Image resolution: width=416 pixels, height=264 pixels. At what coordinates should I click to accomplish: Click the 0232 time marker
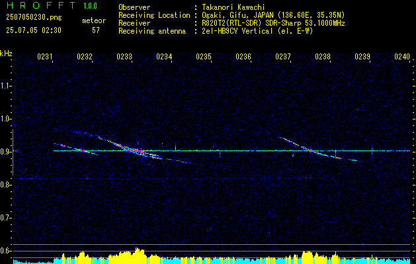pos(85,56)
